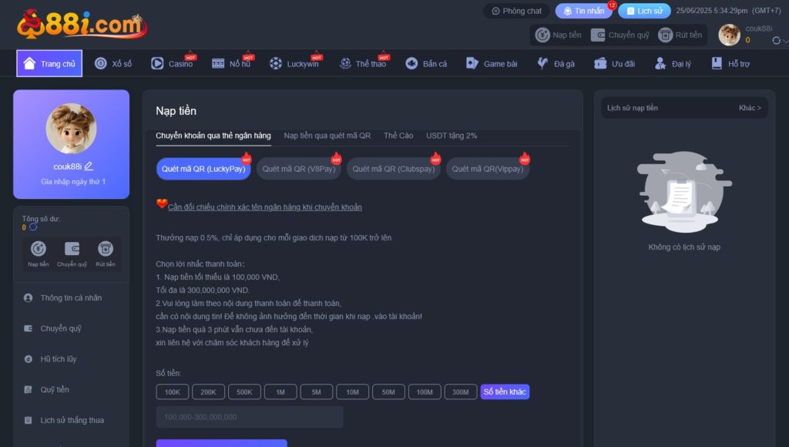Image resolution: width=789 pixels, height=447 pixels.
Task: Open Hỗ trợ menu
Action: click(x=730, y=64)
